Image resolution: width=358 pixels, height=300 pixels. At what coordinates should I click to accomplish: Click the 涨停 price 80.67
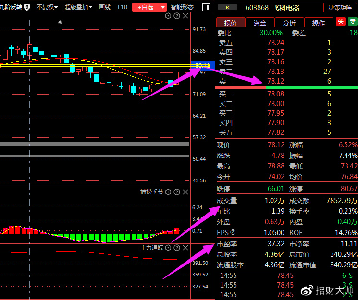tap(349, 189)
